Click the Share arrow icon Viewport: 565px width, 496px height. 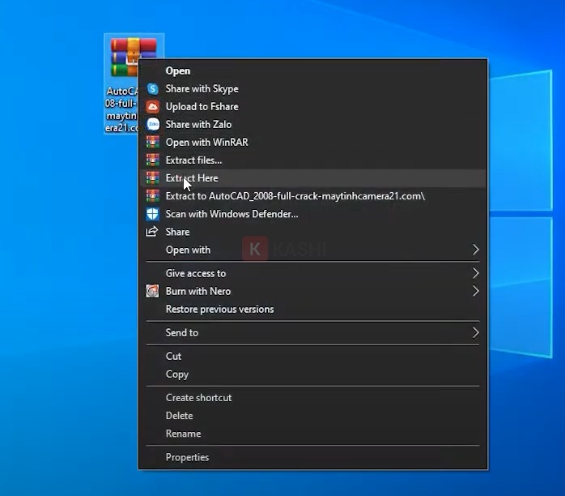coord(152,232)
